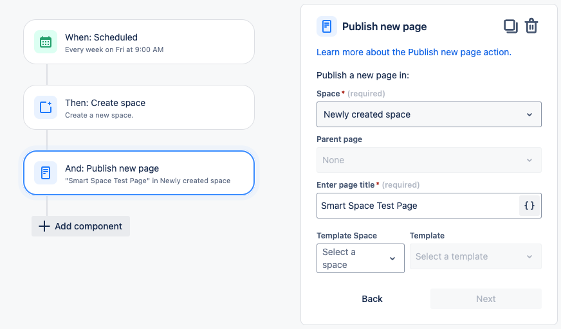The height and width of the screenshot is (329, 561).
Task: Click the Next button
Action: [486, 299]
